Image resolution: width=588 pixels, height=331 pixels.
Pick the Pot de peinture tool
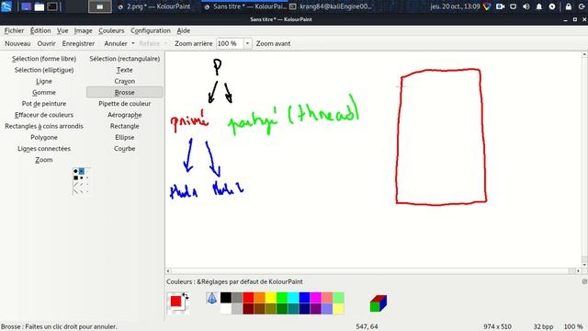tap(44, 104)
